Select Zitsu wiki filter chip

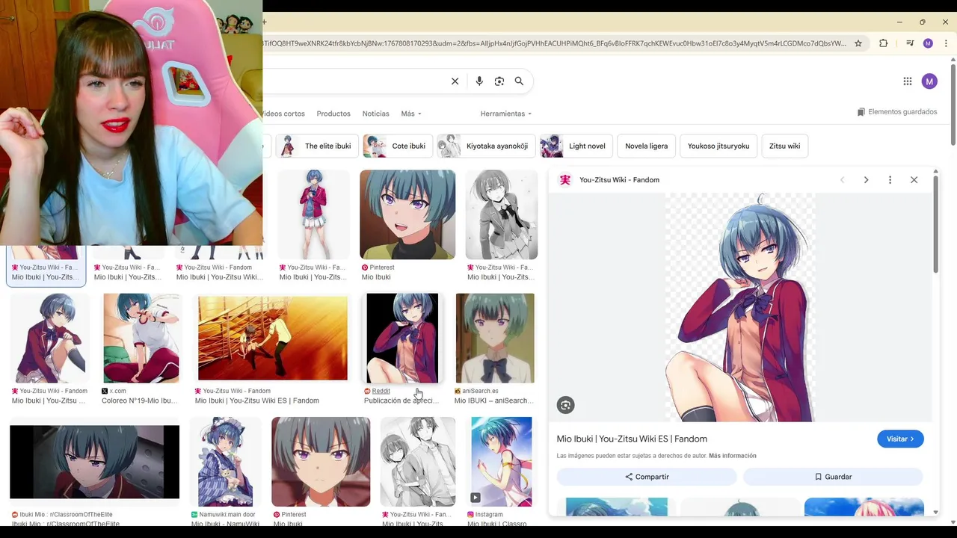click(784, 146)
